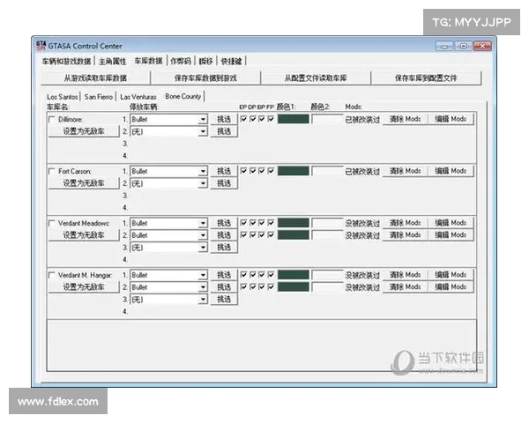Click 保存车库到配置文件 button
This screenshot has width=529, height=423.
point(426,78)
